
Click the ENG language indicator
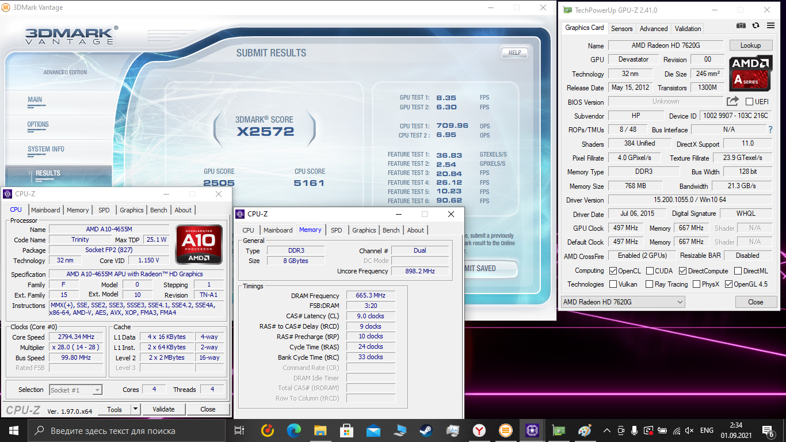[707, 430]
